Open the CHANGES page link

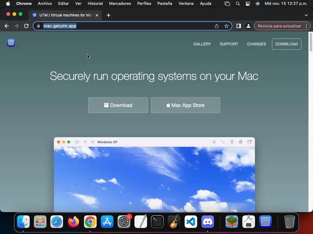click(256, 44)
